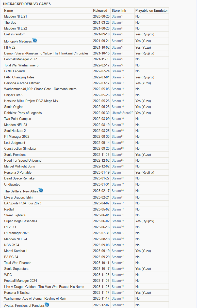Select the Hatsune Miku Project DIVA name cell
The image size is (197, 308).
[47, 101]
